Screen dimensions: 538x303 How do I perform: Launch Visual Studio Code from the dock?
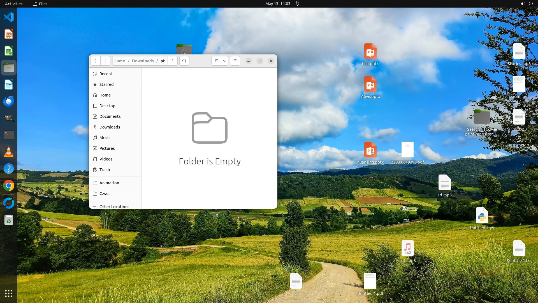(x=9, y=17)
